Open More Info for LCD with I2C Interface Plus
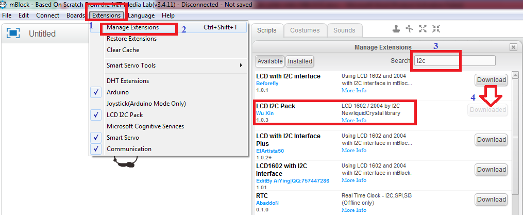Image resolution: width=523 pixels, height=215 pixels. 353,150
